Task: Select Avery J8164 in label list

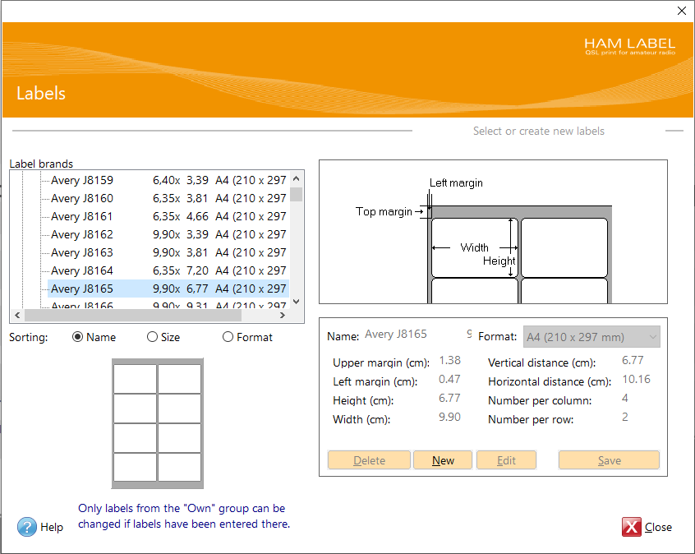Action: point(168,270)
